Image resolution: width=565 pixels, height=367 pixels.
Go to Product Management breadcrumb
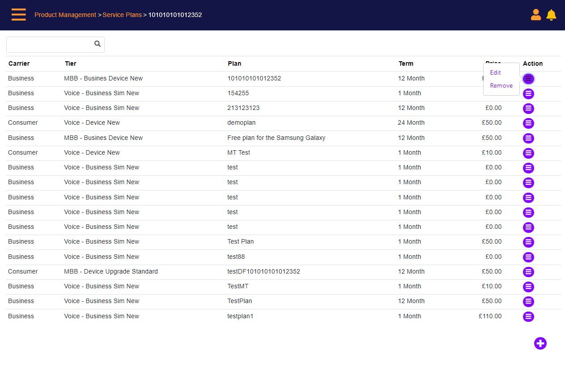(x=65, y=15)
